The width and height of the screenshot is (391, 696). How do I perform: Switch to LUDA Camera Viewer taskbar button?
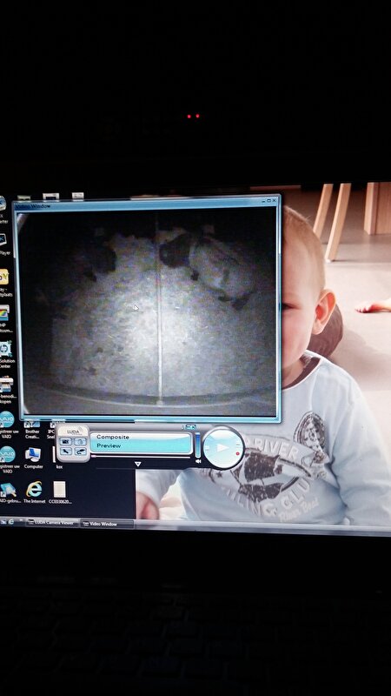(x=53, y=523)
